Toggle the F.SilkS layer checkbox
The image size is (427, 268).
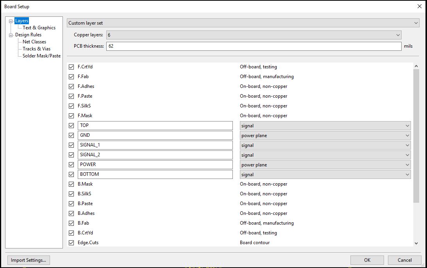(x=71, y=106)
